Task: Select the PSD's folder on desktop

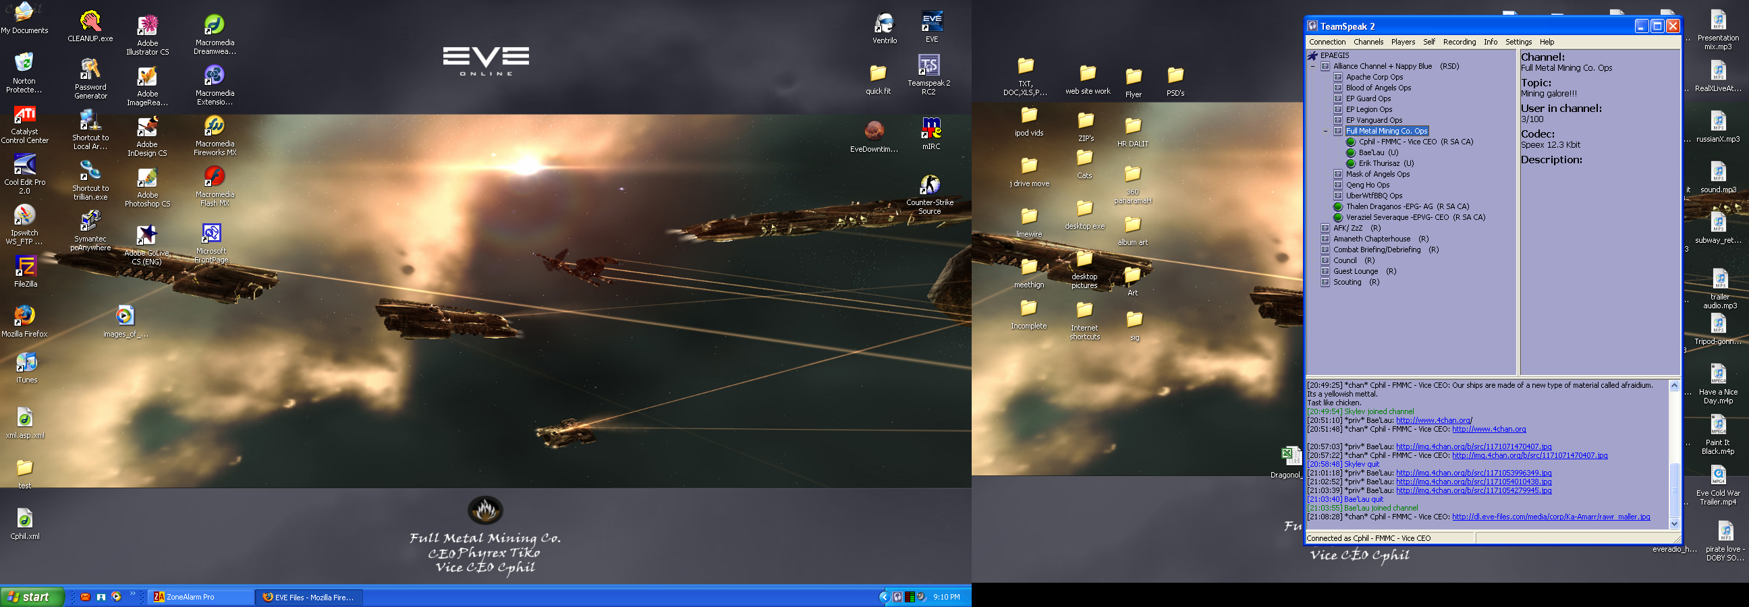Action: 1175,83
